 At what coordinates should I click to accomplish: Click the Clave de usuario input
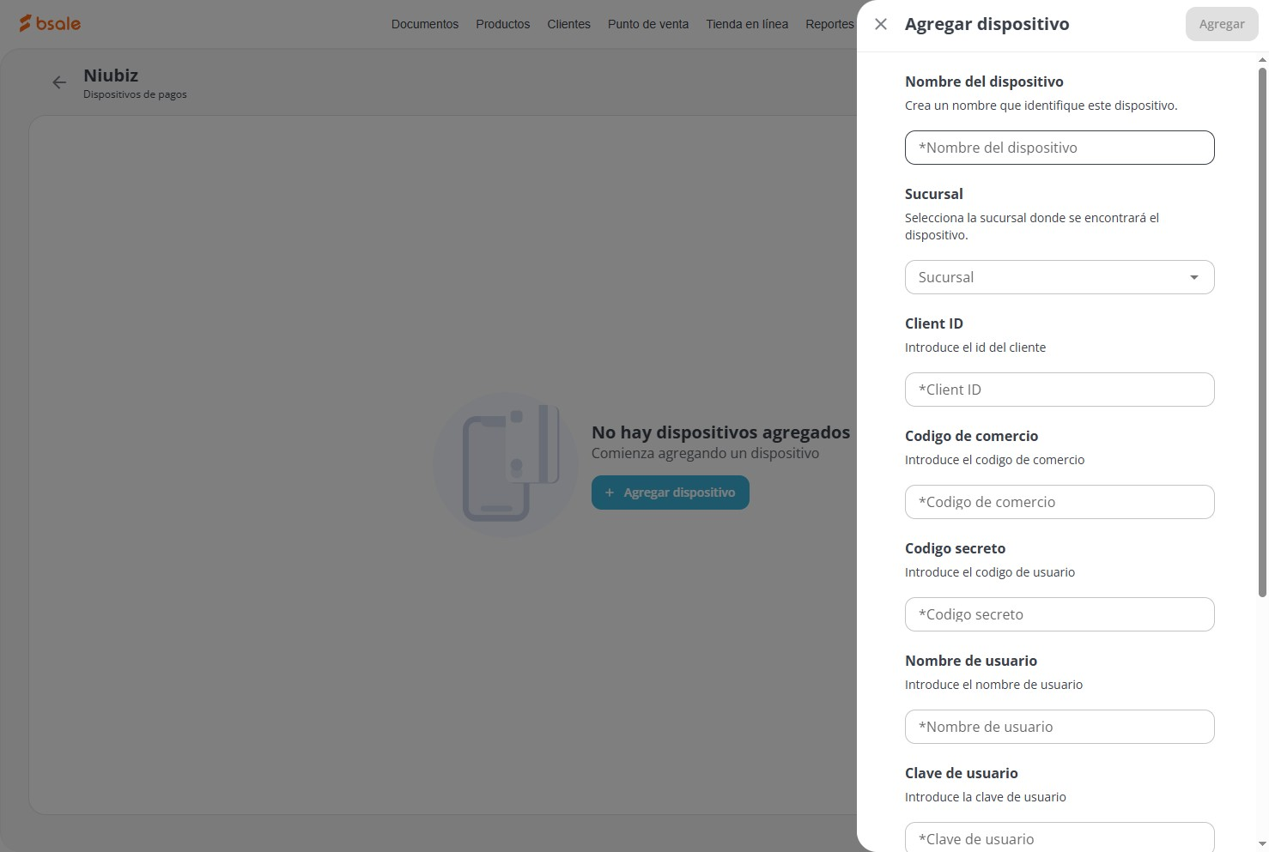tap(1060, 837)
